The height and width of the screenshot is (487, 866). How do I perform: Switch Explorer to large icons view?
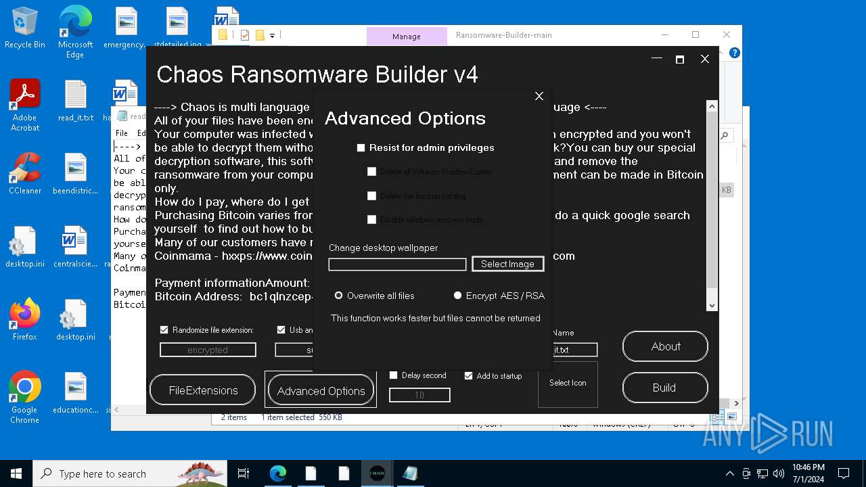(732, 417)
